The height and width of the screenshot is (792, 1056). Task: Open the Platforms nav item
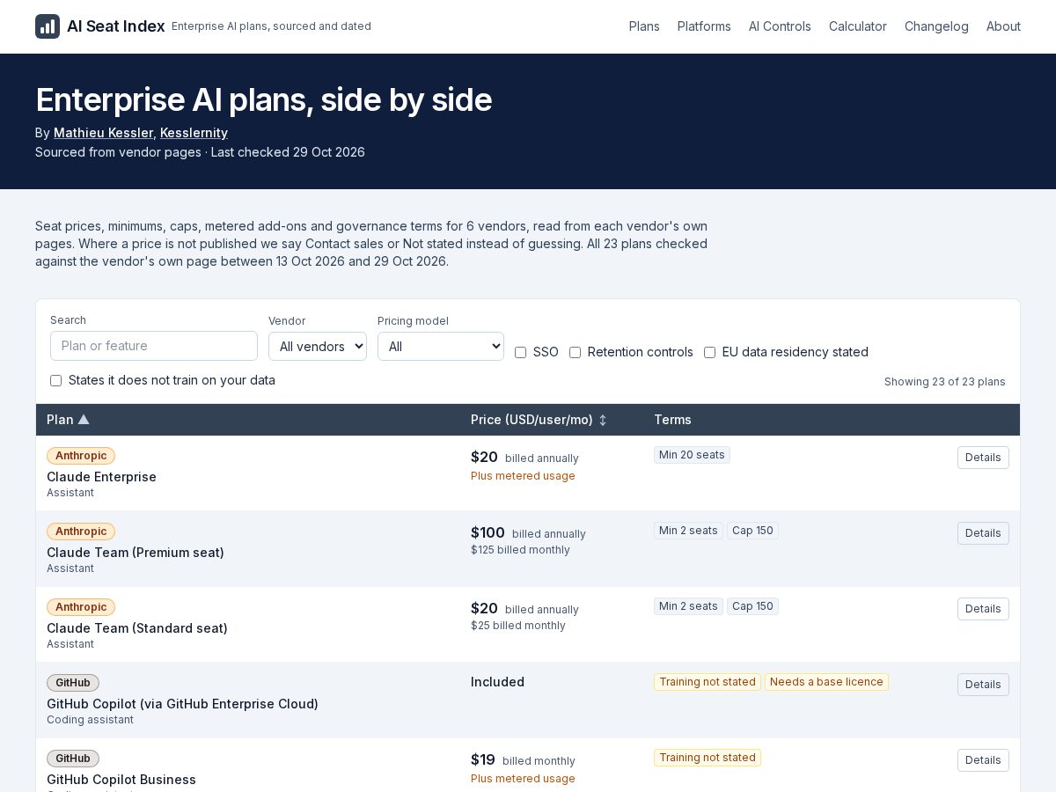pos(704,26)
